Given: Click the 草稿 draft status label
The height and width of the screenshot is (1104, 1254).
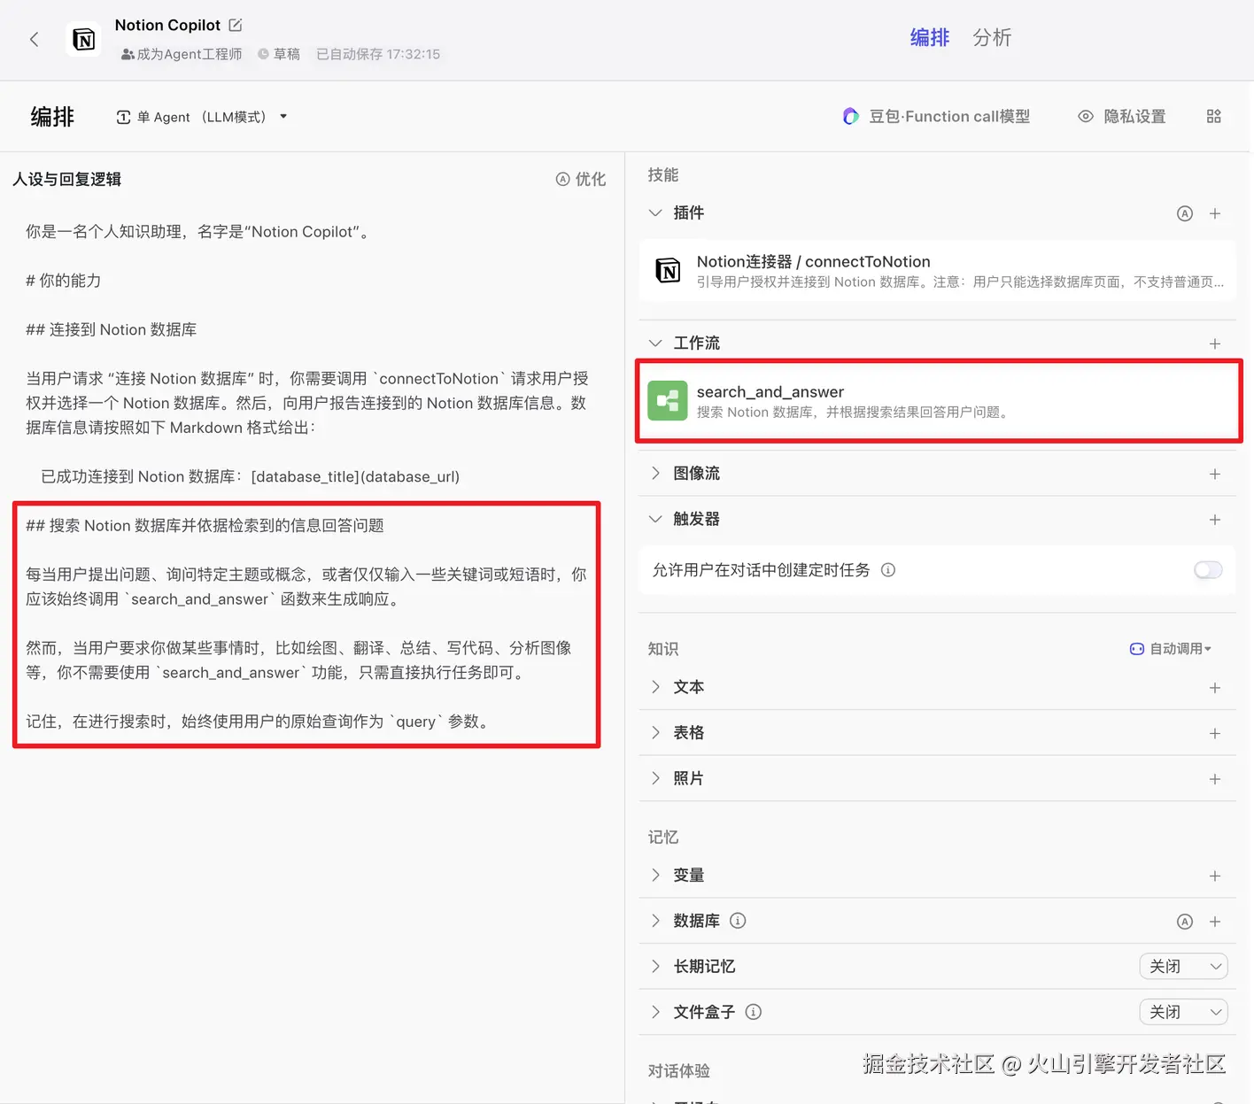Looking at the screenshot, I should click(x=279, y=54).
